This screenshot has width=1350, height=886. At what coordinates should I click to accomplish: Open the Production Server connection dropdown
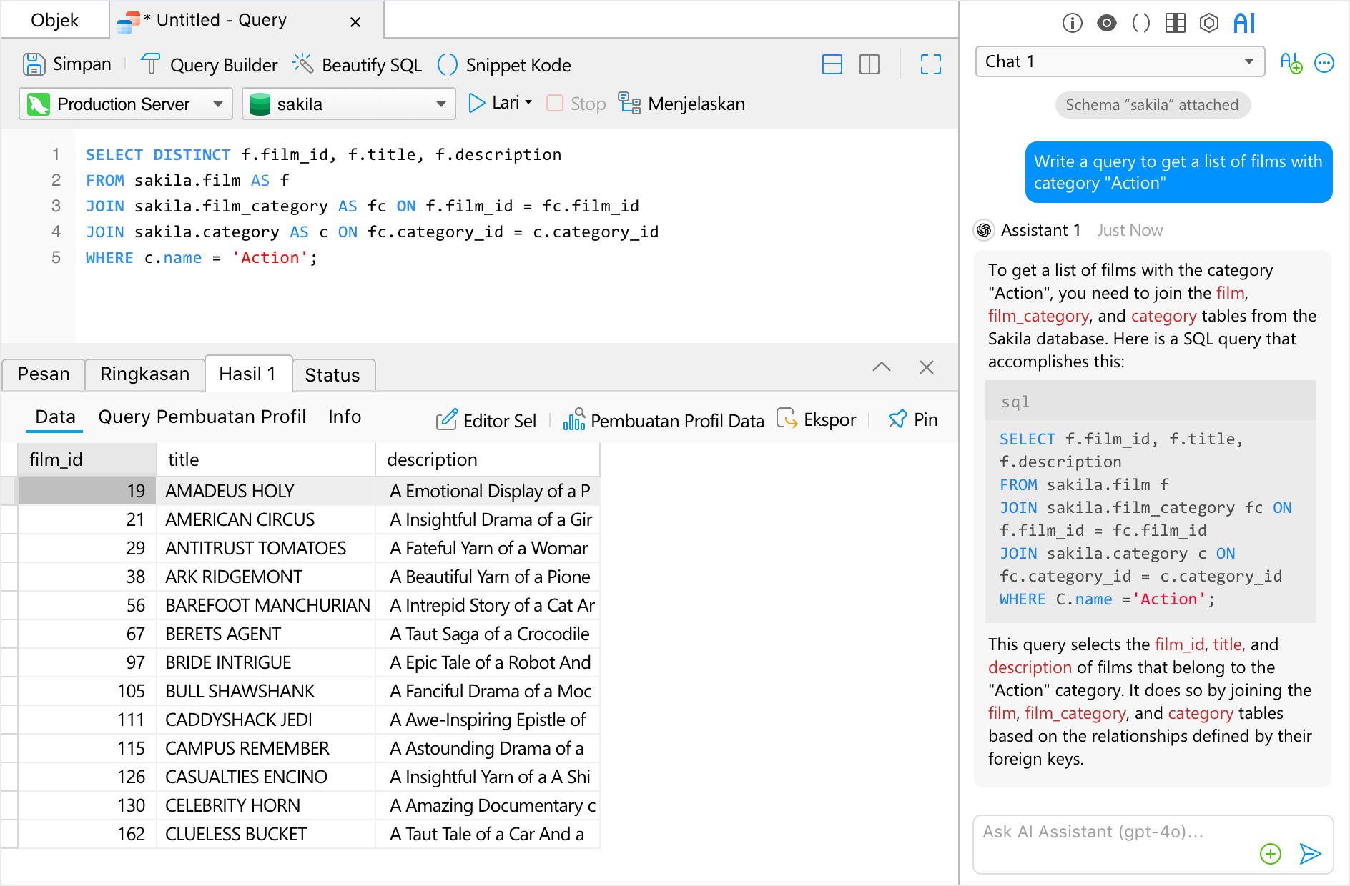126,104
